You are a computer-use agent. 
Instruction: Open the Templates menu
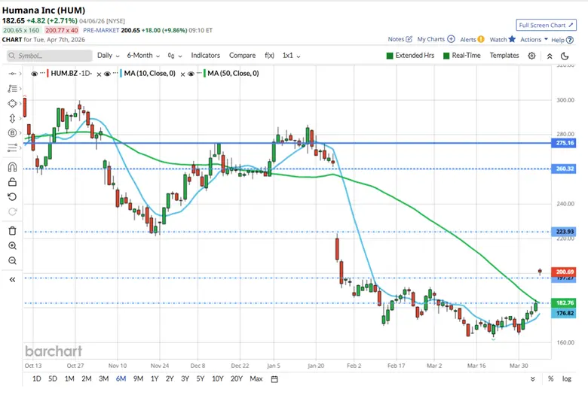coord(504,56)
